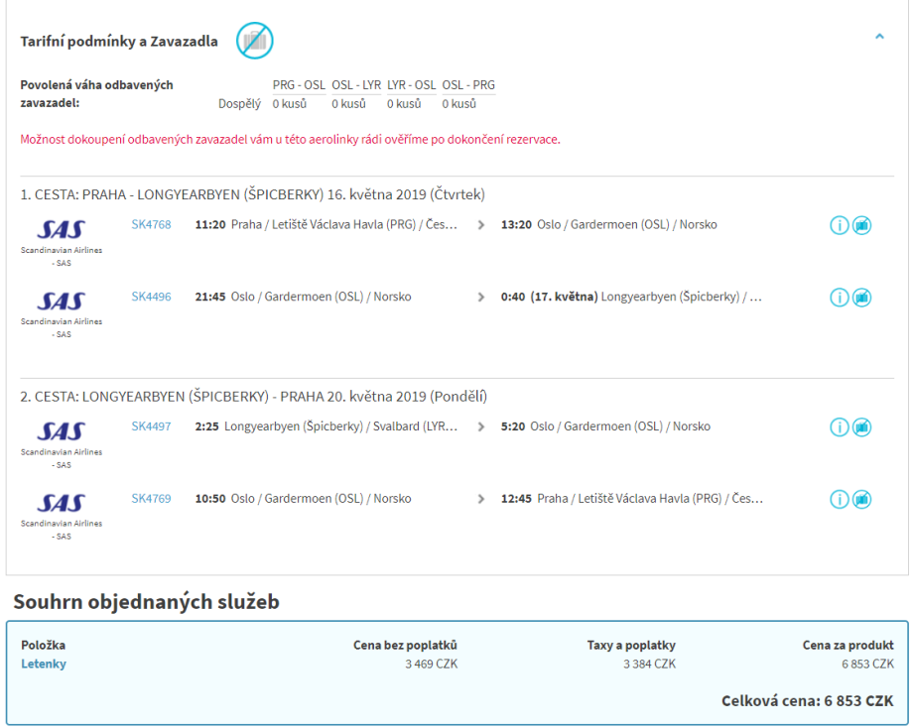913x728 pixels.
Task: Click the SK4497 flight number link
Action: 151,427
